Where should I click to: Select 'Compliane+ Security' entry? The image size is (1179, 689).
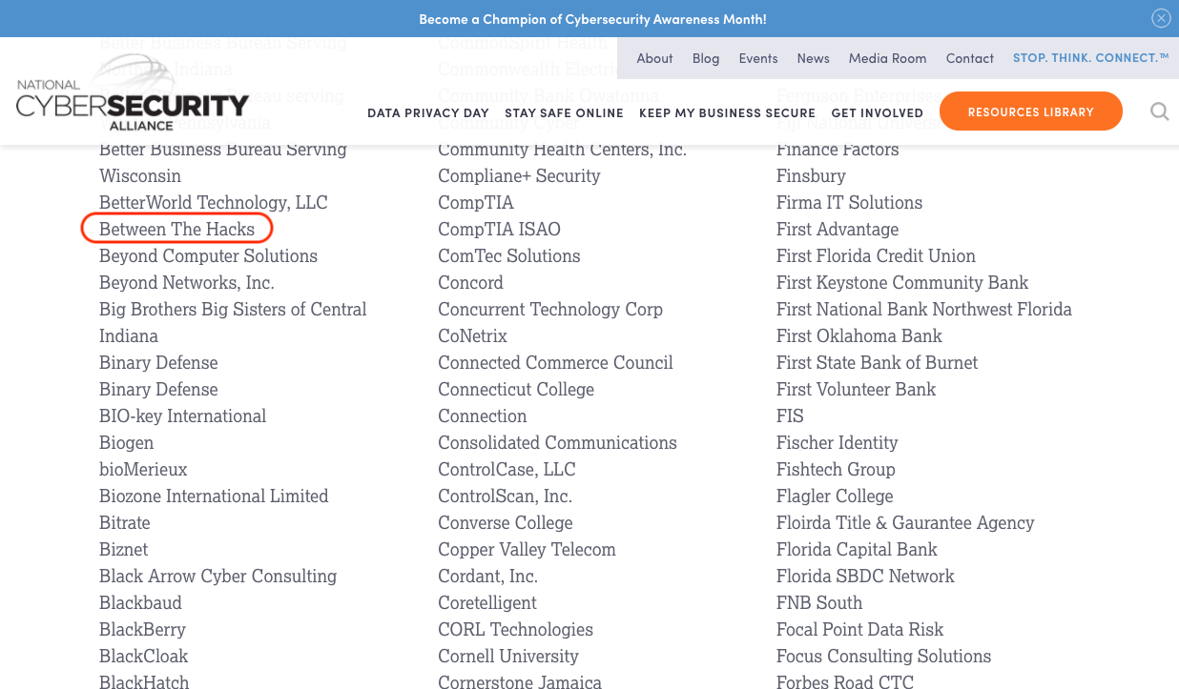click(x=519, y=175)
